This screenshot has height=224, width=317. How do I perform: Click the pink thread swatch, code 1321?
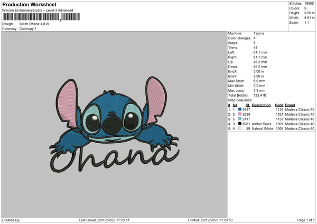[240, 114]
